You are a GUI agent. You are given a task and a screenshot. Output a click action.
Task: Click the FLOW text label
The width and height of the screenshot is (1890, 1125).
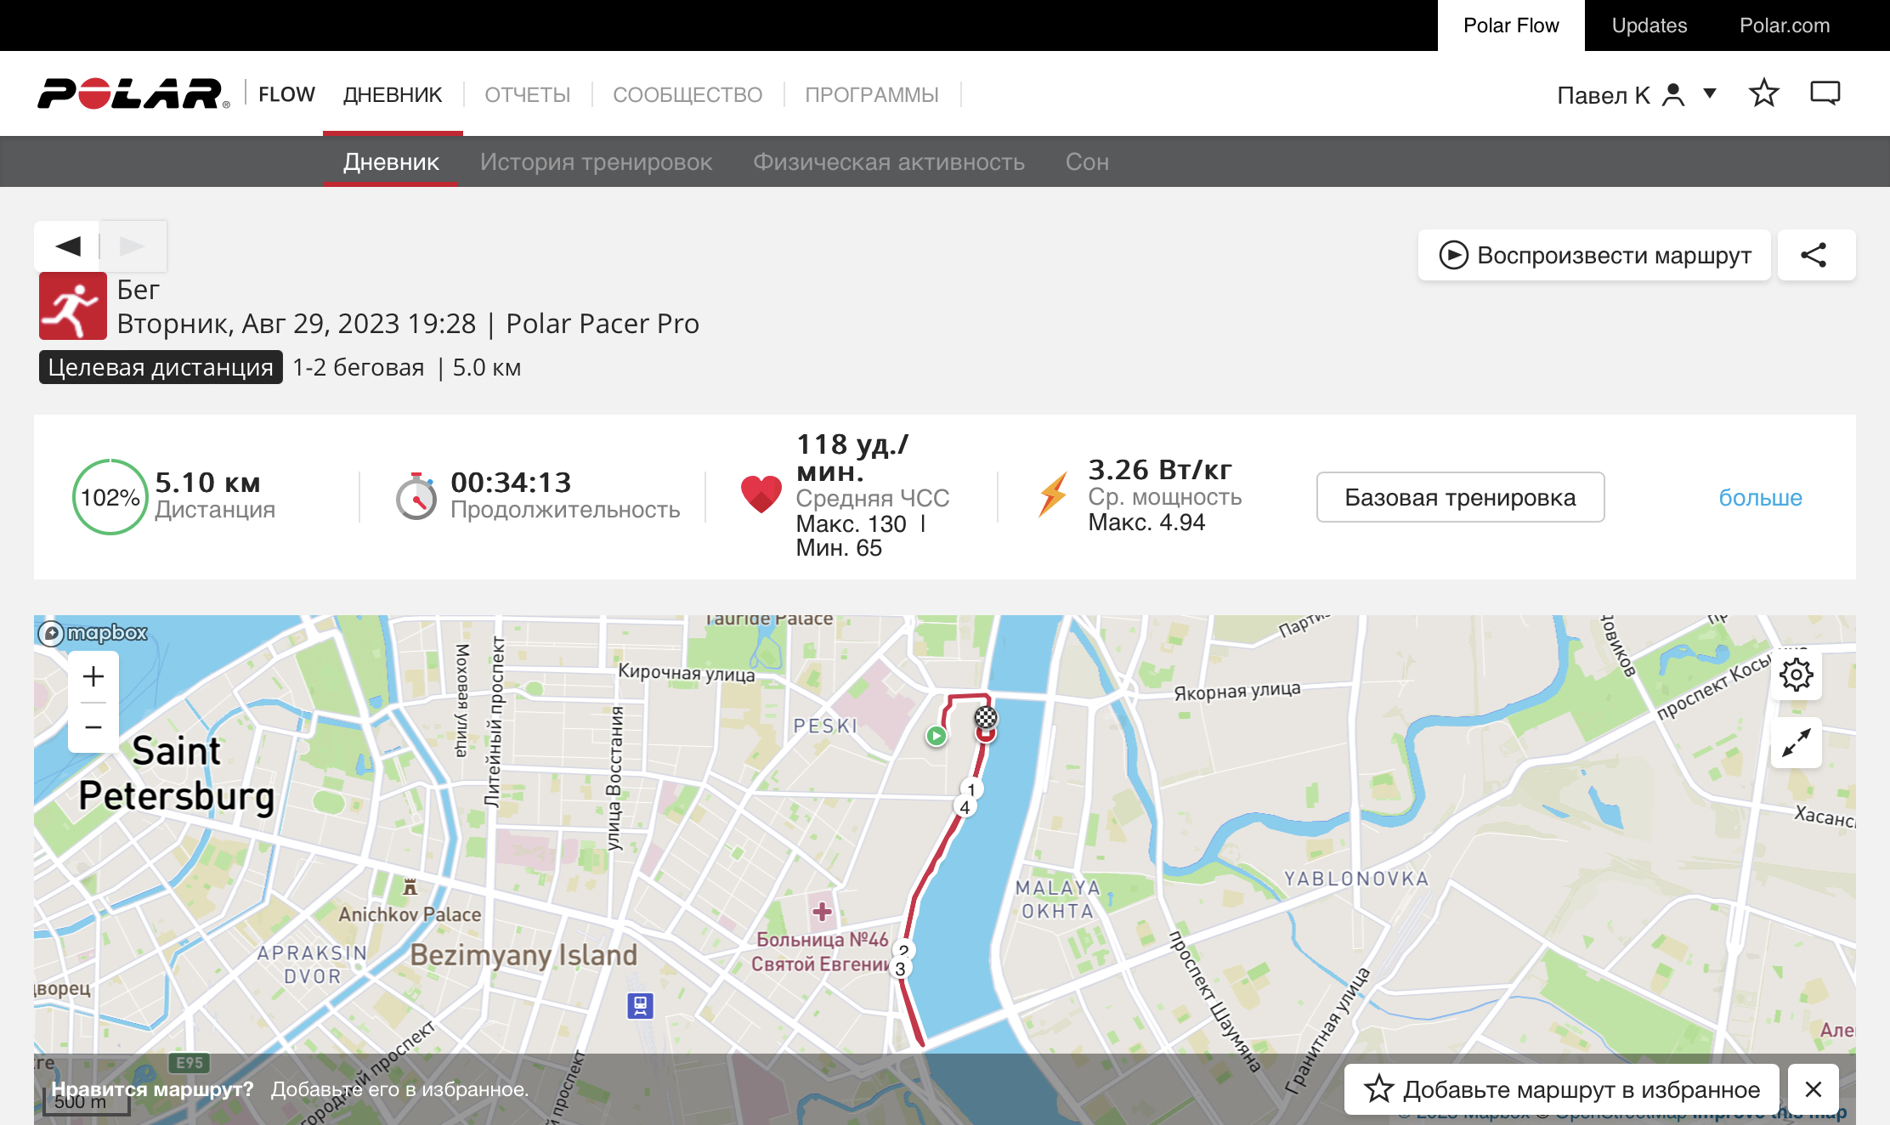[286, 94]
